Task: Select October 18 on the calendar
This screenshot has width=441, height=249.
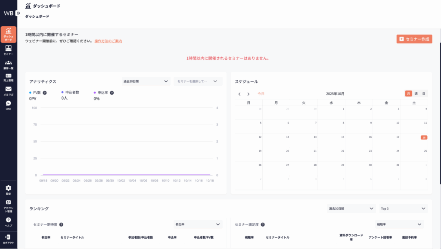Action: [x=424, y=138]
